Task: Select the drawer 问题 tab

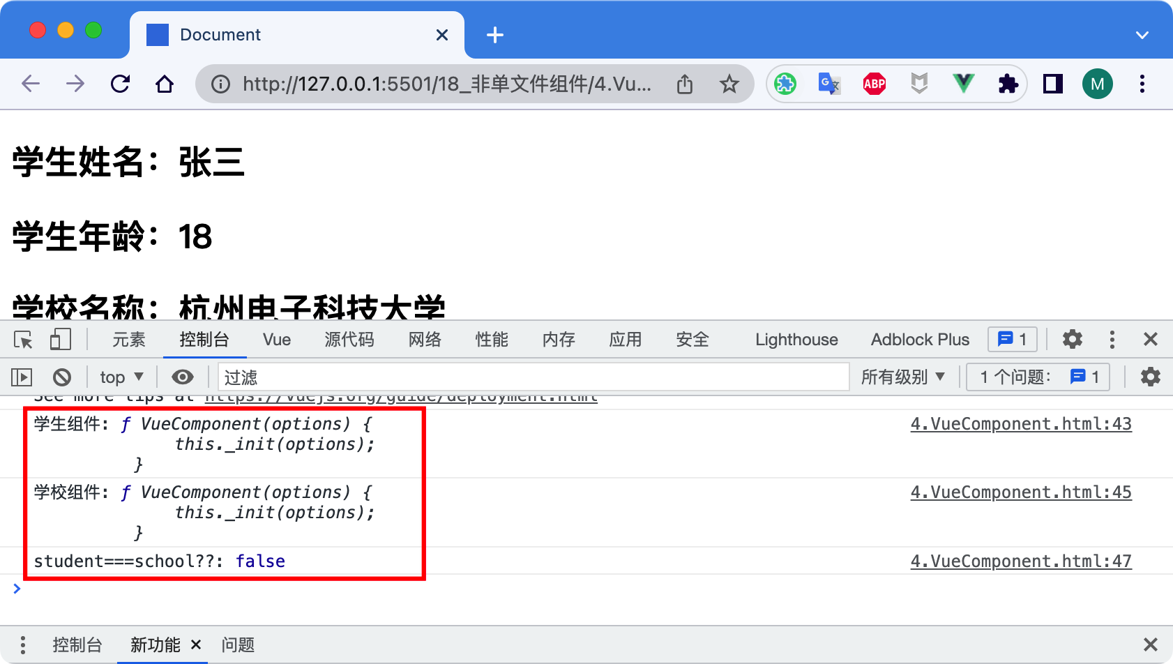Action: 238,645
